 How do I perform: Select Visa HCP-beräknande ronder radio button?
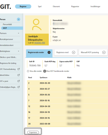pos(45,71)
